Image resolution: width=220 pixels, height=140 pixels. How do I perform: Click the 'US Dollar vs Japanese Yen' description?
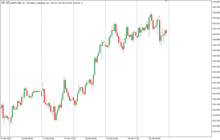coord(38,3)
